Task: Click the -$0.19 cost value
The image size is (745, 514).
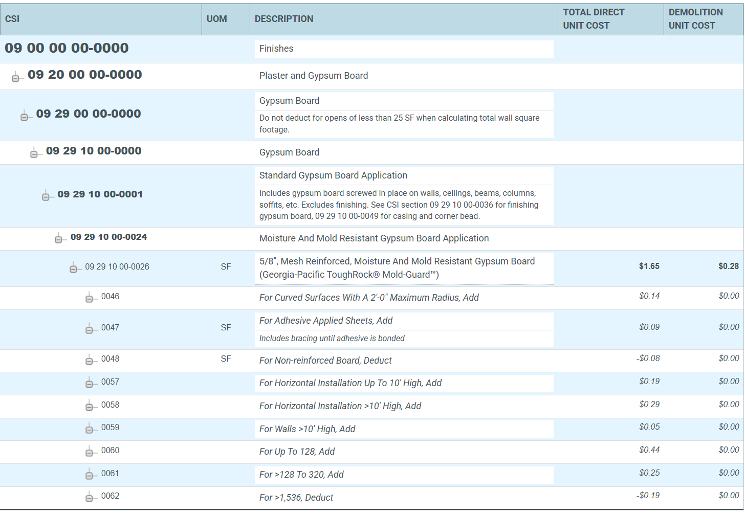Action: (648, 495)
